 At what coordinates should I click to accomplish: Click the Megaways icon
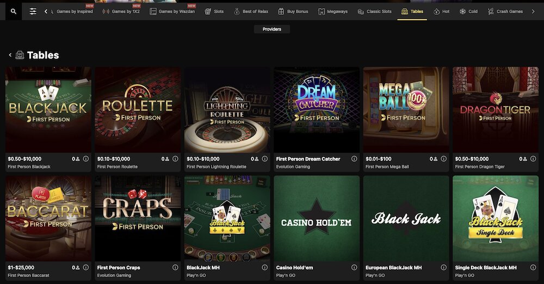[322, 11]
